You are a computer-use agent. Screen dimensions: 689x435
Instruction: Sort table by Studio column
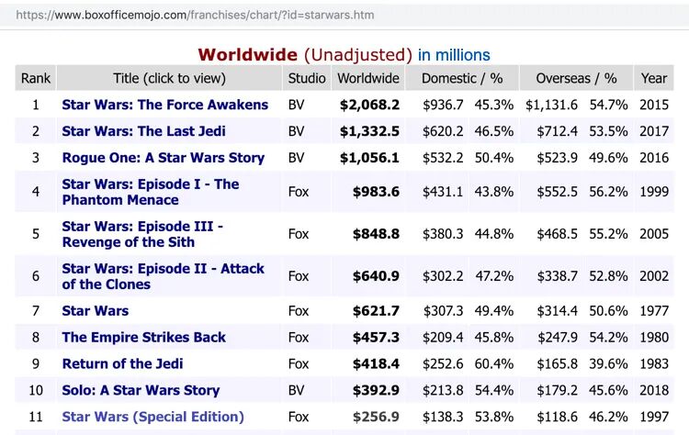coord(307,78)
